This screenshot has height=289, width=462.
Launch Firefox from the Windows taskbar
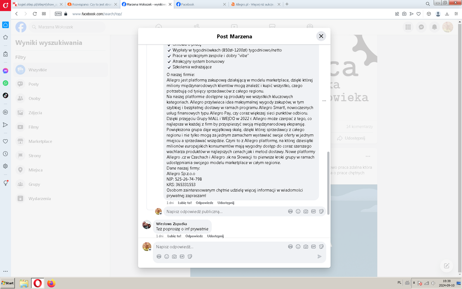51,283
